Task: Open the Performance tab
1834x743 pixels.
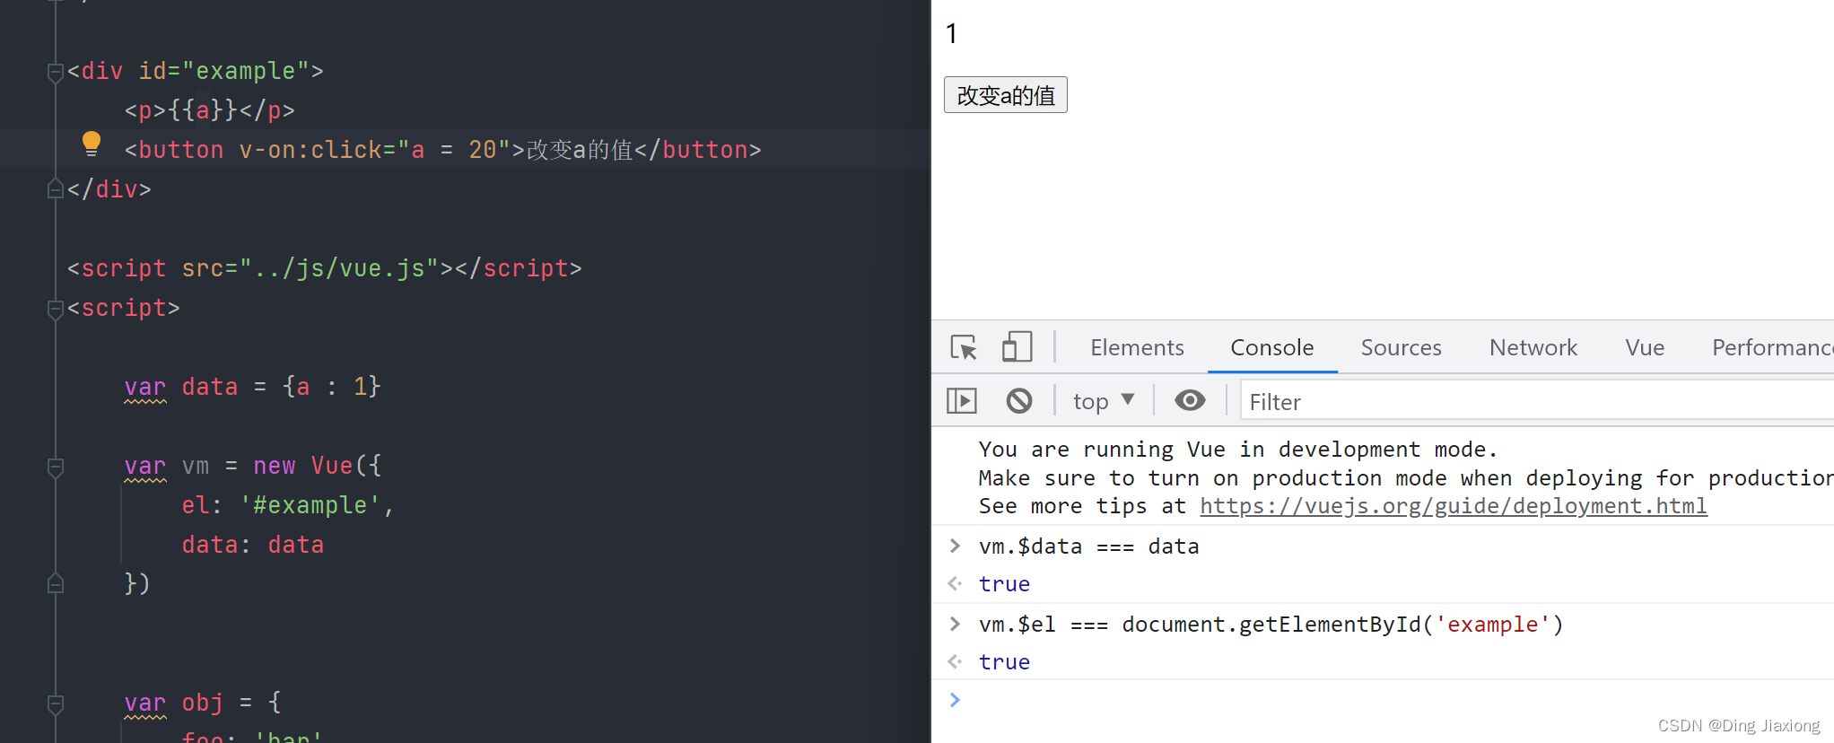Action: (1771, 347)
